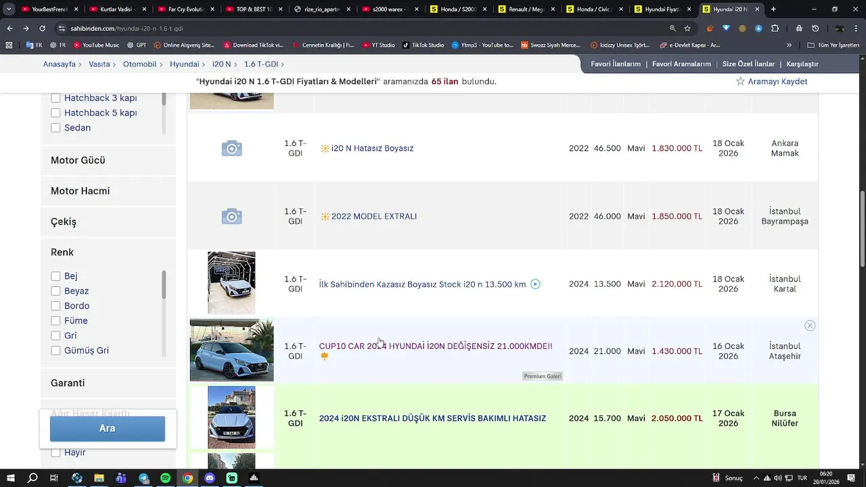Open Discord from the taskbar

[x=210, y=478]
